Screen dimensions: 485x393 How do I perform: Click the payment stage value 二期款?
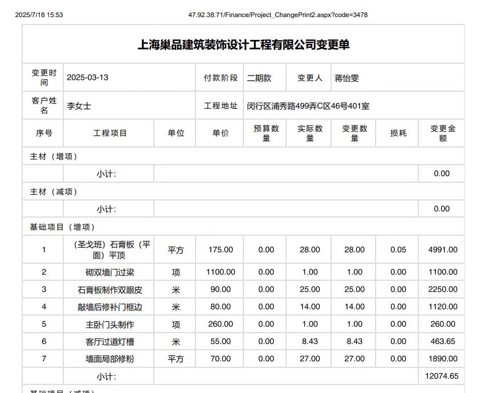tap(259, 78)
